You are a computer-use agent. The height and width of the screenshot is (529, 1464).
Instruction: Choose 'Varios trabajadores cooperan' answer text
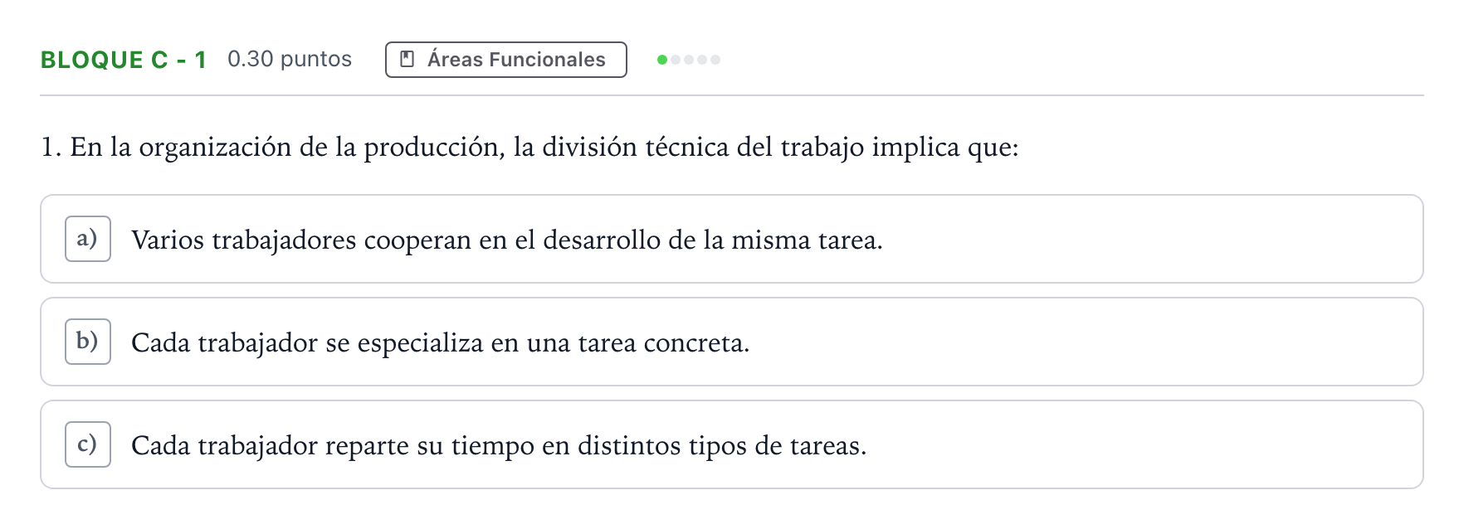[x=507, y=240]
